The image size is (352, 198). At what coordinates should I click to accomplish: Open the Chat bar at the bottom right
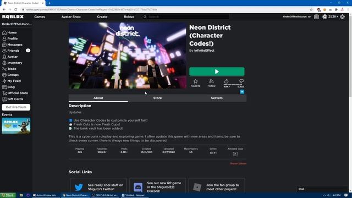pos(322,189)
